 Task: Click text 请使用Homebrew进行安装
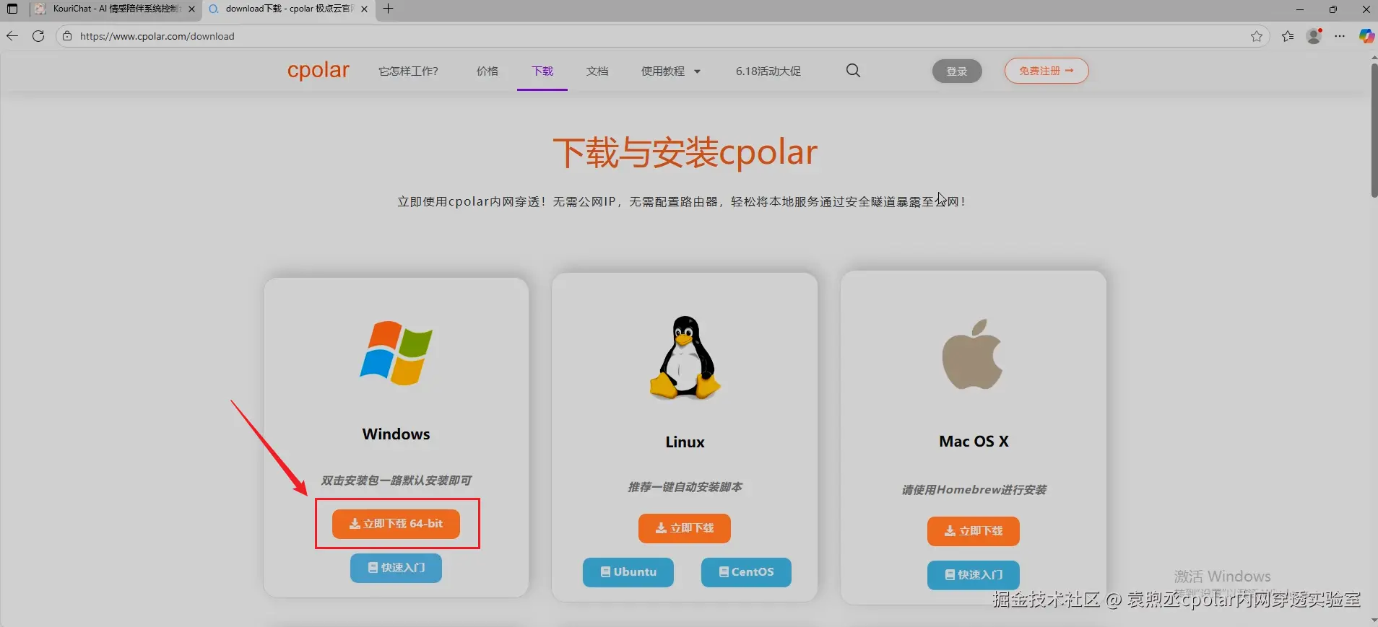[x=974, y=490]
